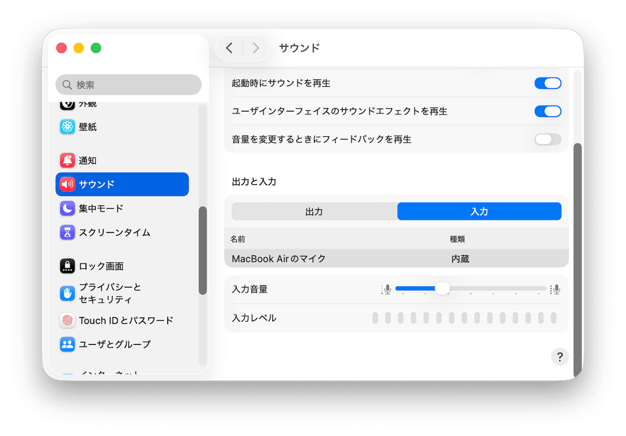This screenshot has height=436, width=626.
Task: Click the ロック画面 lock icon
Action: tap(67, 266)
